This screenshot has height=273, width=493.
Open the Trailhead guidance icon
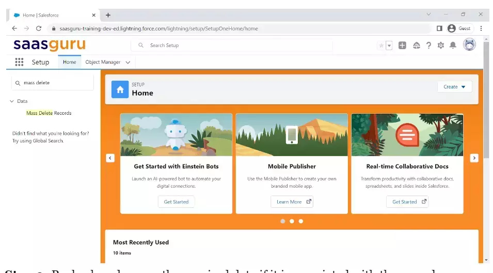416,45
